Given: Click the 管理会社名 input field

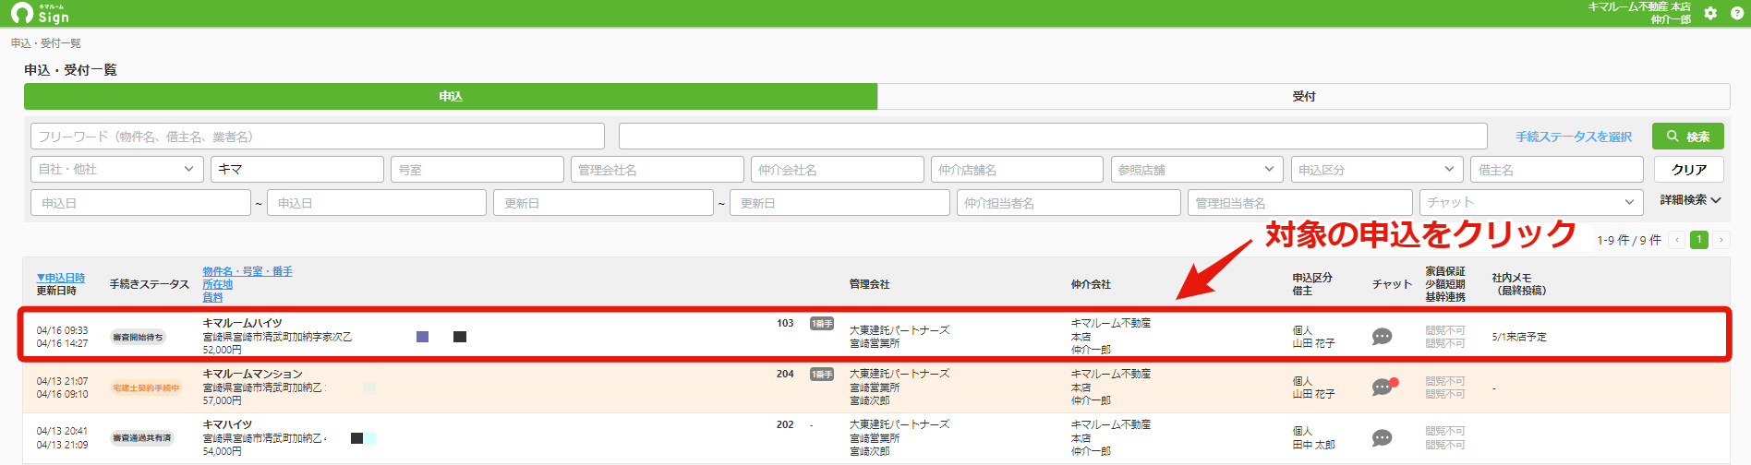Looking at the screenshot, I should tap(657, 170).
